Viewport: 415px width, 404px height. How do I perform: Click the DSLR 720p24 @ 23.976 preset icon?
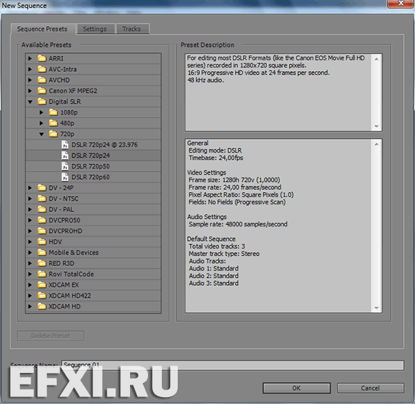tap(65, 144)
